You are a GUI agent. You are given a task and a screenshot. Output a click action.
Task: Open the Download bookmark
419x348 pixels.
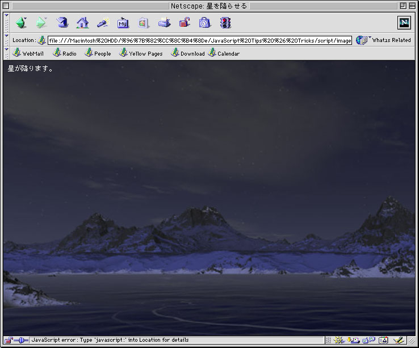(x=188, y=53)
